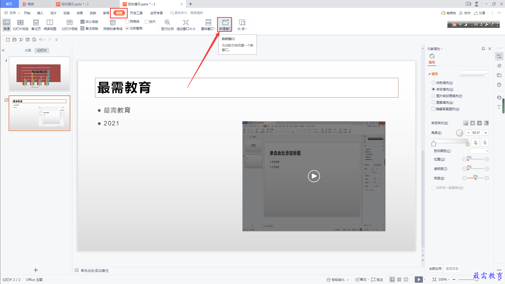Screen dimensions: 505x284
Task: Open the File menu
Action: pyautogui.click(x=12, y=13)
